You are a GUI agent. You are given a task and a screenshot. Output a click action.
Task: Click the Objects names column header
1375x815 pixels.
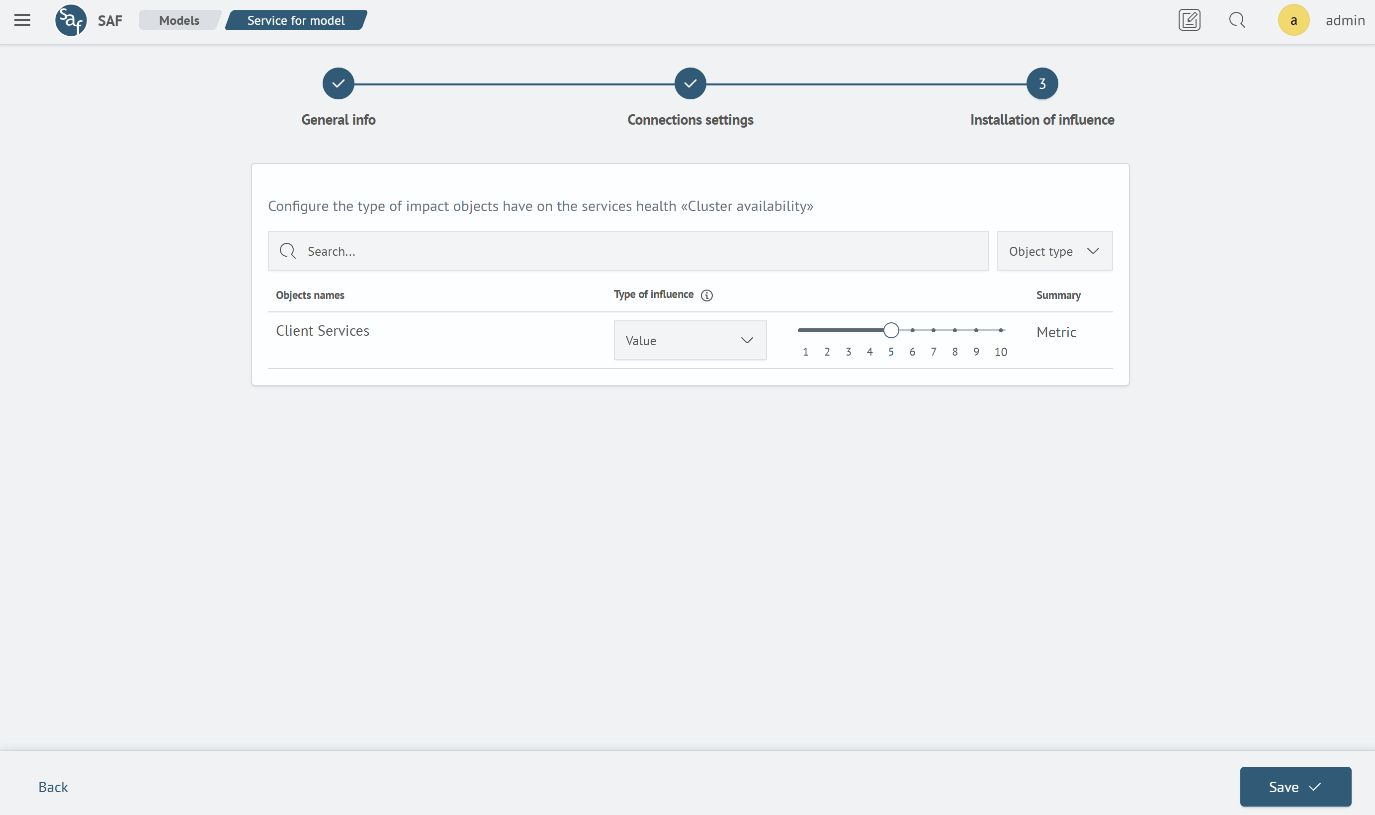tap(310, 296)
